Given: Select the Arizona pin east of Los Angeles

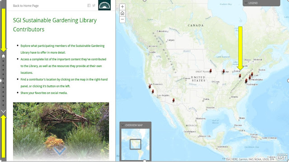Looking at the screenshot, I should click(173, 100).
